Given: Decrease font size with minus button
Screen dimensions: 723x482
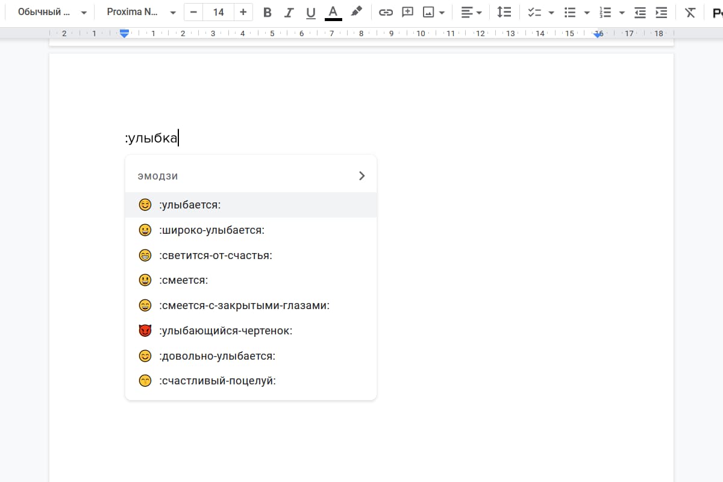Looking at the screenshot, I should click(x=193, y=12).
